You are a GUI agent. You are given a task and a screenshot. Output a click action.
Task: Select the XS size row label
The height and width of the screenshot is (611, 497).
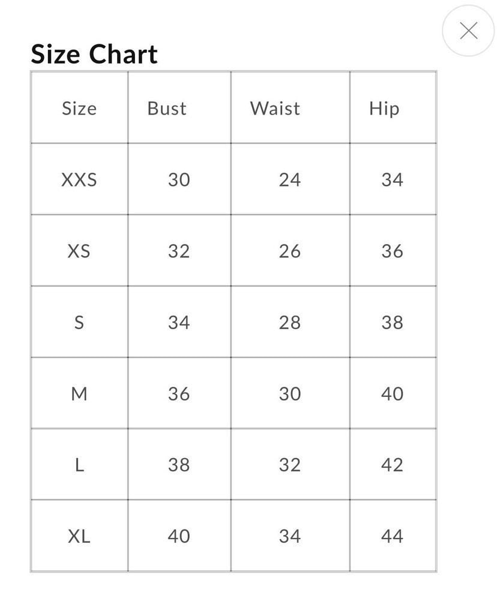click(79, 251)
